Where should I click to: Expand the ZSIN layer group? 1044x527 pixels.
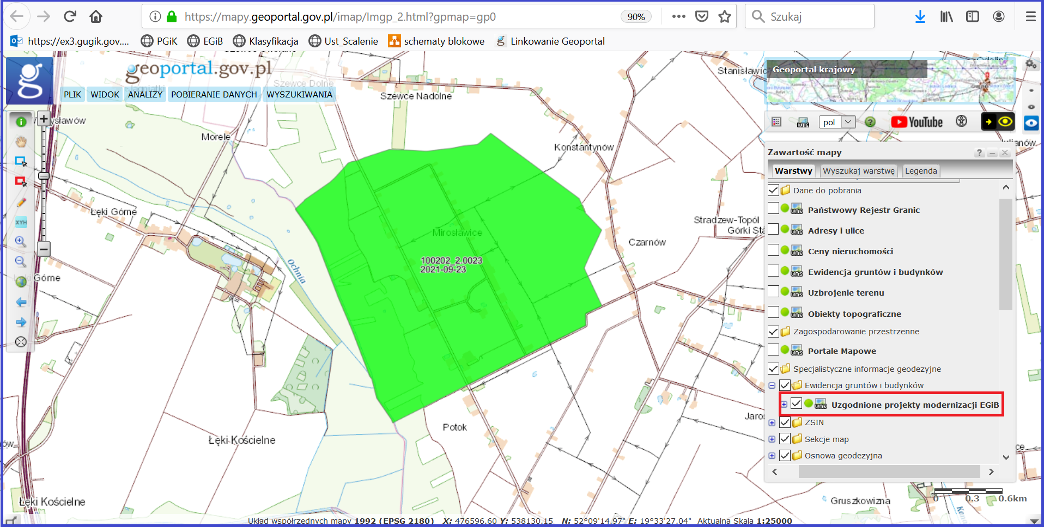pyautogui.click(x=772, y=422)
